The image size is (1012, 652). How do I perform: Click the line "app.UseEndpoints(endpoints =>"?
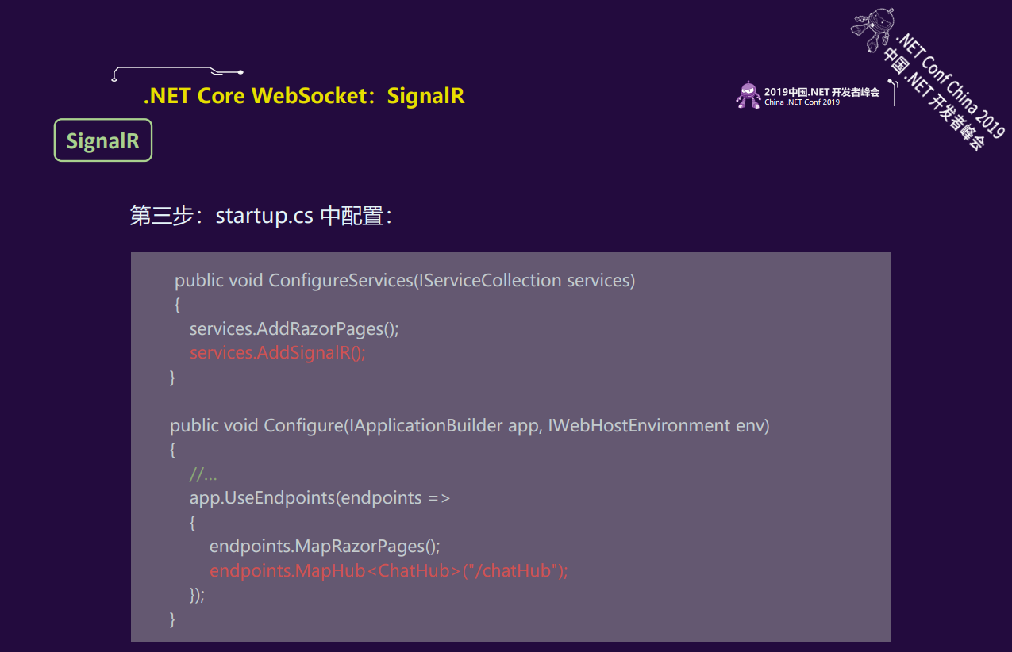(x=320, y=498)
